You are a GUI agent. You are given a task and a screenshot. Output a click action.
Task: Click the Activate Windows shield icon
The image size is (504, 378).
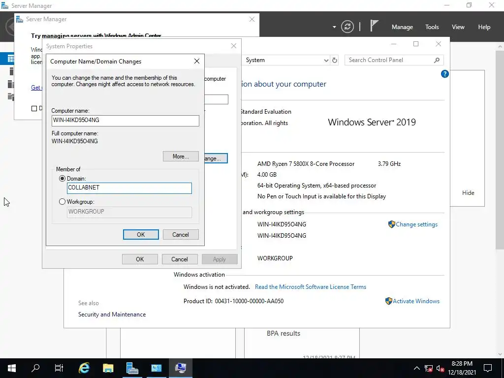tap(389, 301)
